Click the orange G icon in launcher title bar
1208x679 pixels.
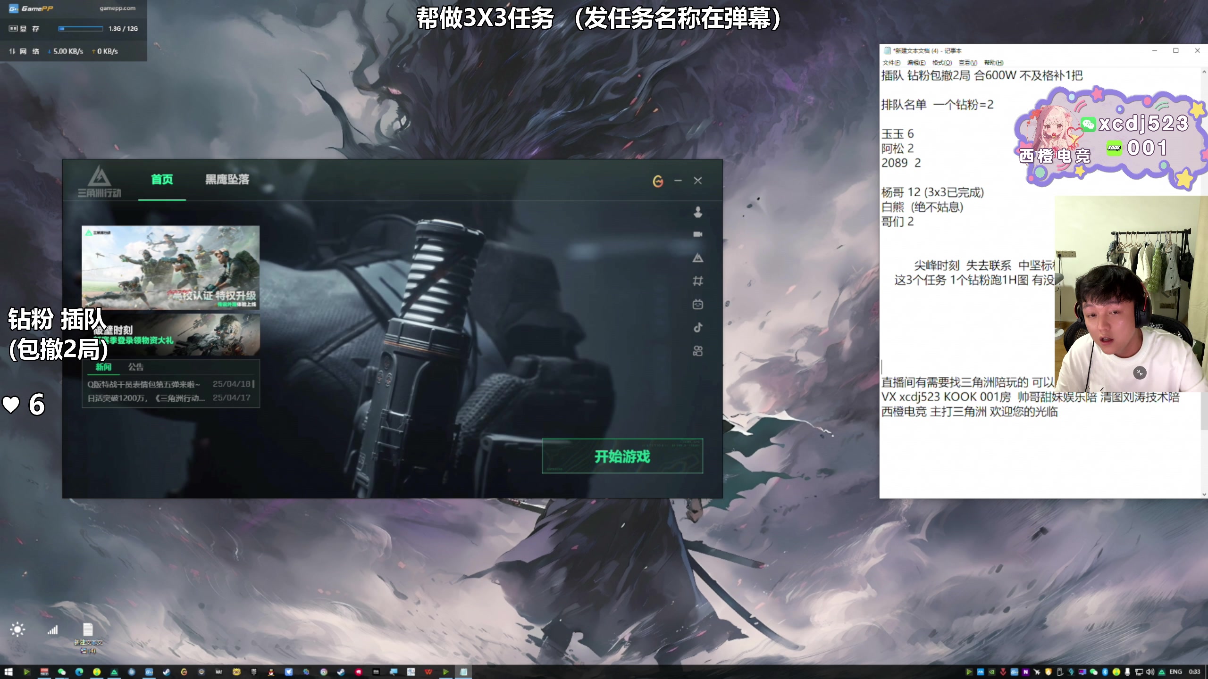pyautogui.click(x=658, y=181)
